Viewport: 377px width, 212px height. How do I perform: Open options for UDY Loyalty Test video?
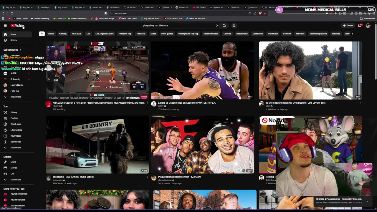[361, 103]
